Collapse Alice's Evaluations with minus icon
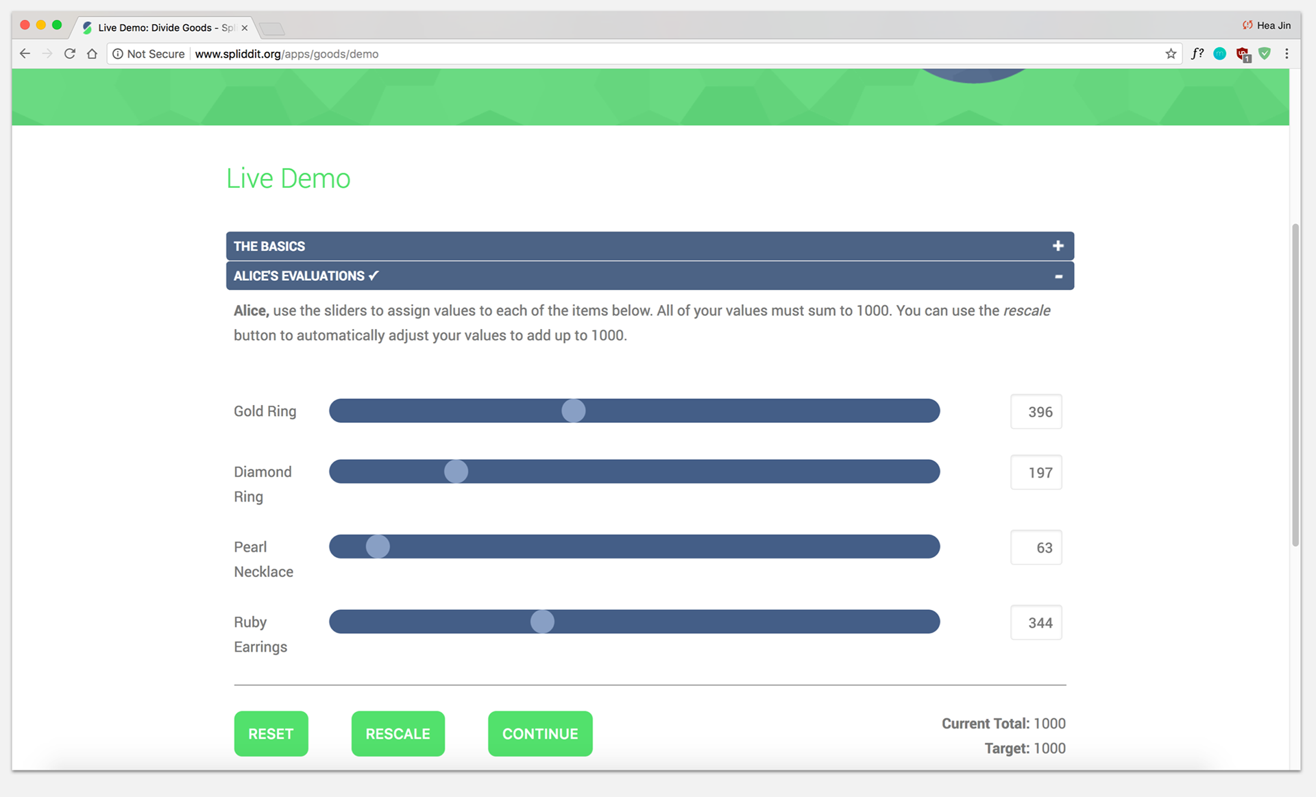This screenshot has height=797, width=1316. click(1058, 276)
